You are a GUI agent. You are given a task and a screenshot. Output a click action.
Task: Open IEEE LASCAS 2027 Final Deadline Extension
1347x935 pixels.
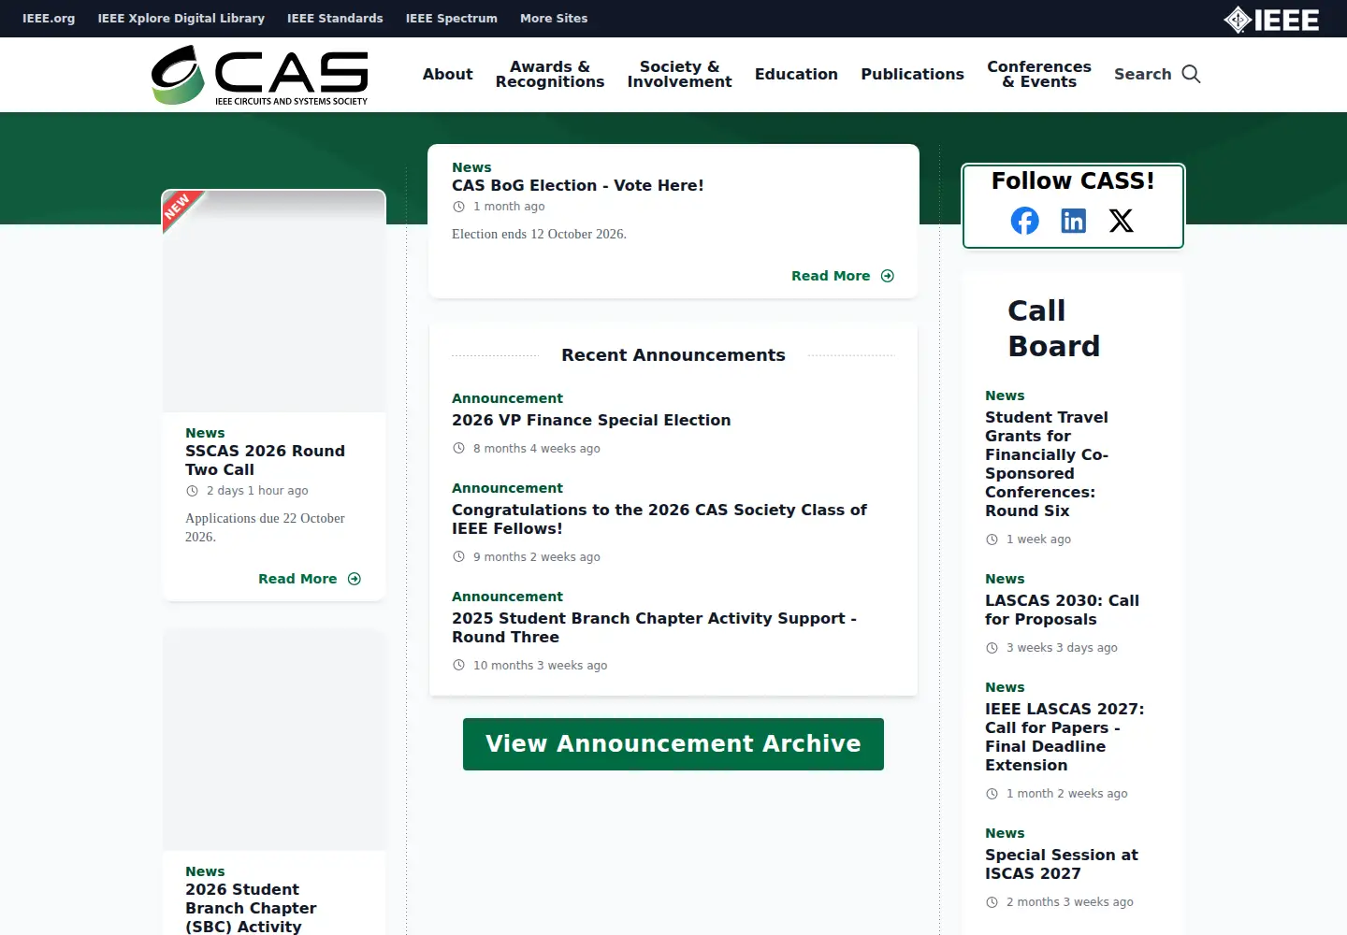point(1065,737)
